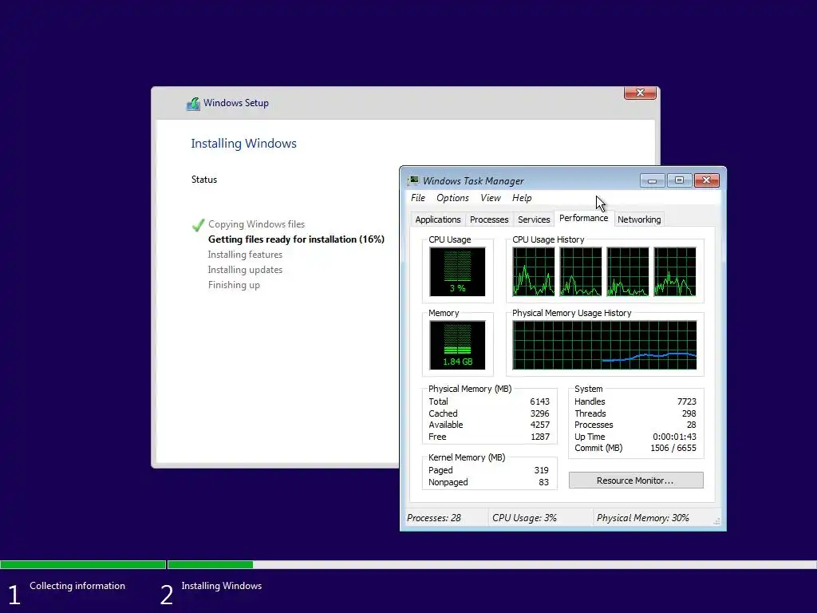The image size is (817, 613).
Task: Click step 2 'Installing Windows' label
Action: tap(222, 586)
